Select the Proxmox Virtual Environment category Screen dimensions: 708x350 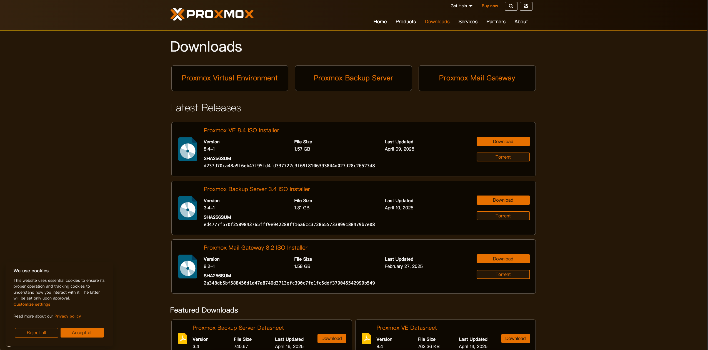coord(229,78)
